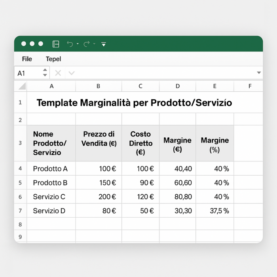Viewport: 277px width, 277px height.
Task: Select the '150 €' price cell
Action: (99, 182)
